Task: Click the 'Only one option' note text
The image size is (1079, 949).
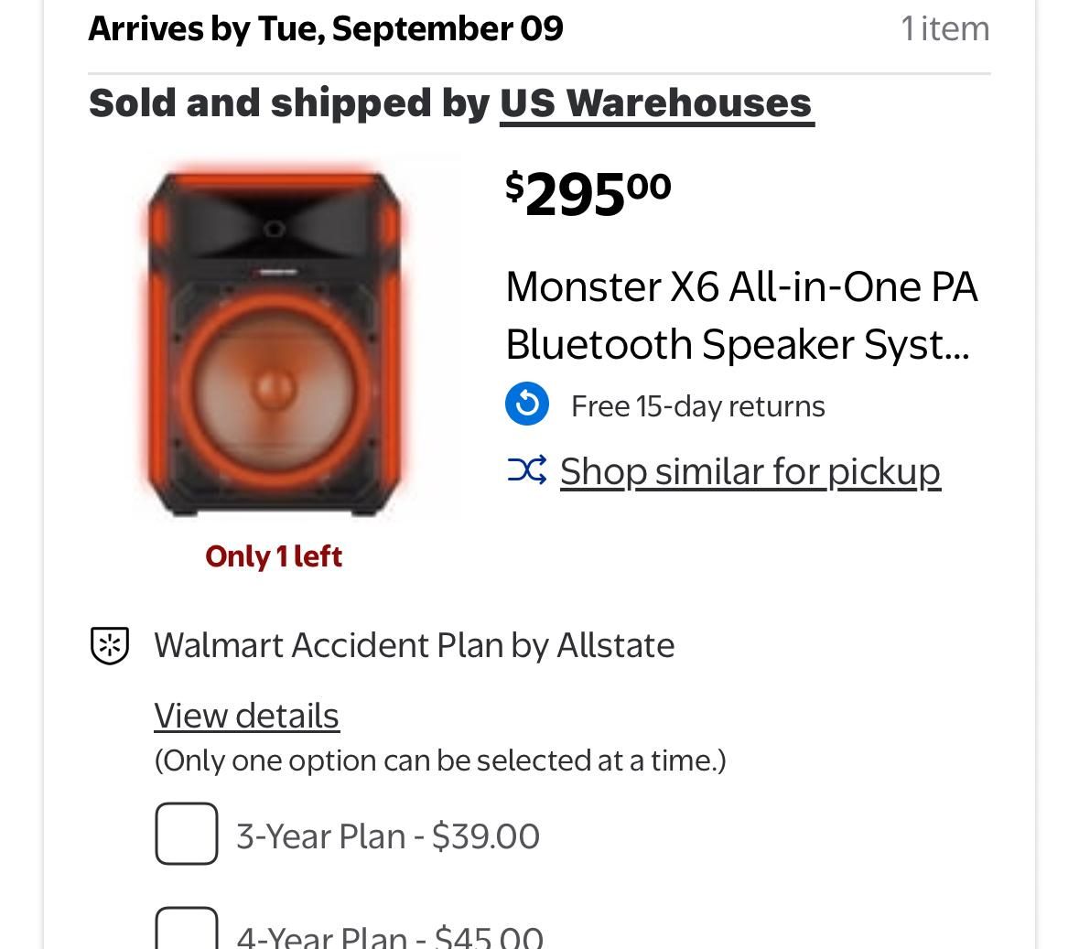Action: click(439, 760)
